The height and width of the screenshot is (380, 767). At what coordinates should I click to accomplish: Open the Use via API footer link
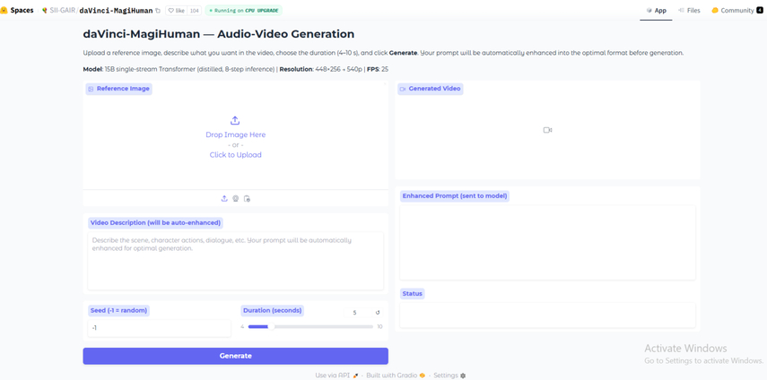point(337,376)
